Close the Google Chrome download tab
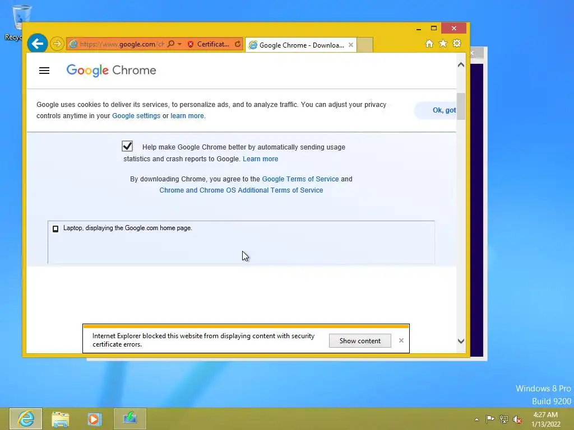Image resolution: width=574 pixels, height=430 pixels. (x=351, y=45)
